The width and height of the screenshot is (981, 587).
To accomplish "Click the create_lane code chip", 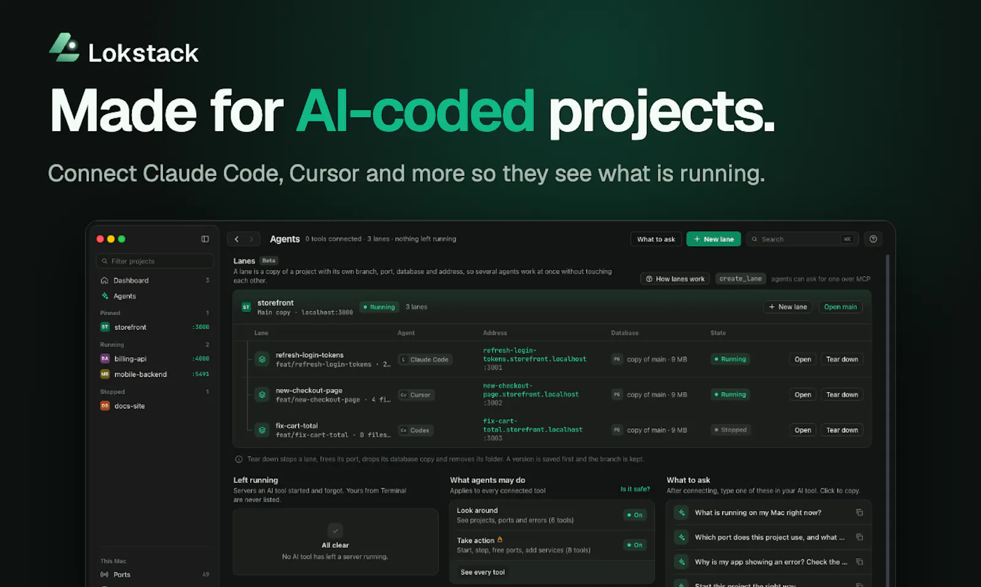I will click(x=741, y=279).
